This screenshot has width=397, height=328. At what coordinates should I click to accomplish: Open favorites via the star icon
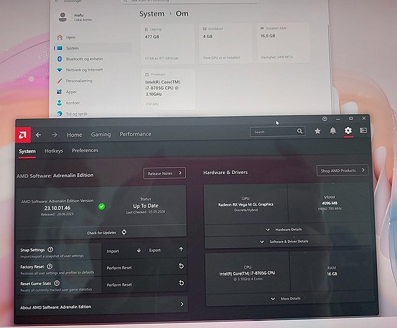tap(318, 131)
